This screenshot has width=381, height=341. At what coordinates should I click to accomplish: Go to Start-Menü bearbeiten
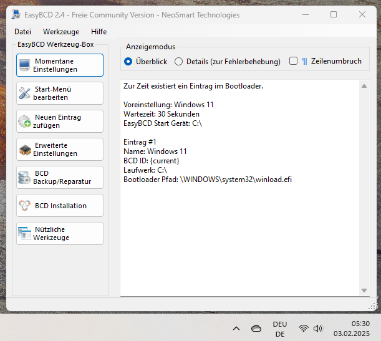pyautogui.click(x=60, y=94)
